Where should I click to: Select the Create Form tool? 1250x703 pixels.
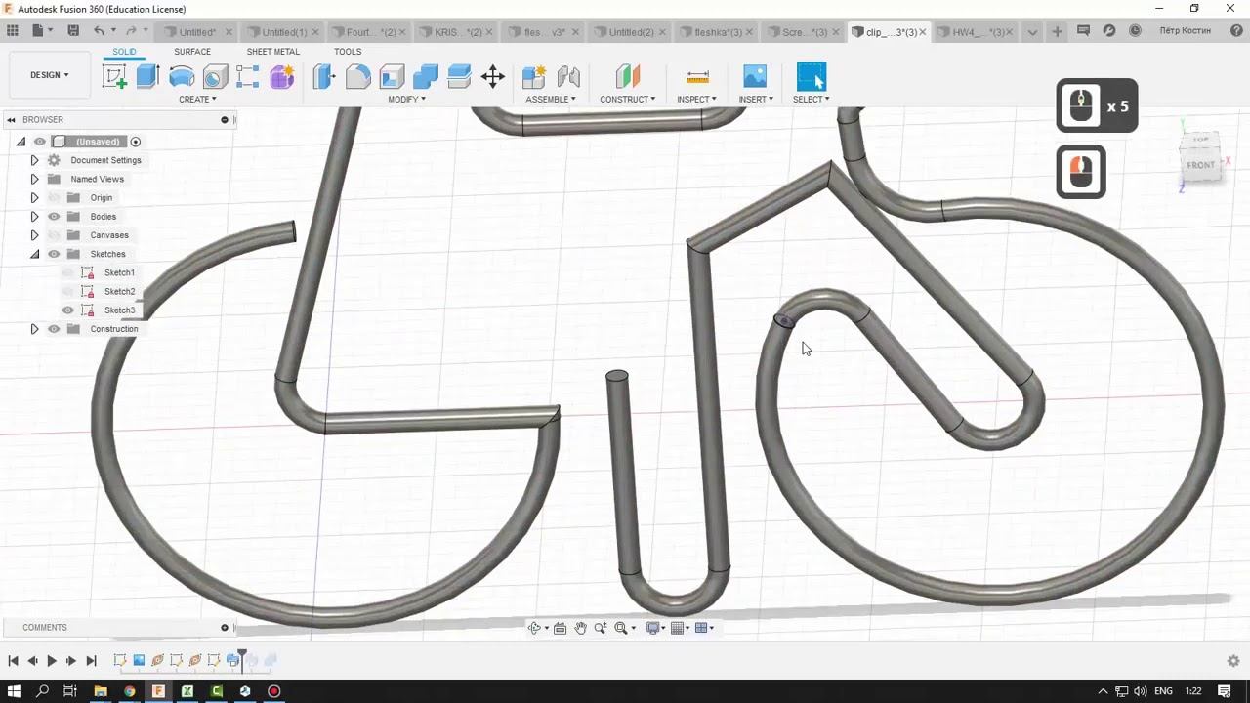pyautogui.click(x=282, y=76)
